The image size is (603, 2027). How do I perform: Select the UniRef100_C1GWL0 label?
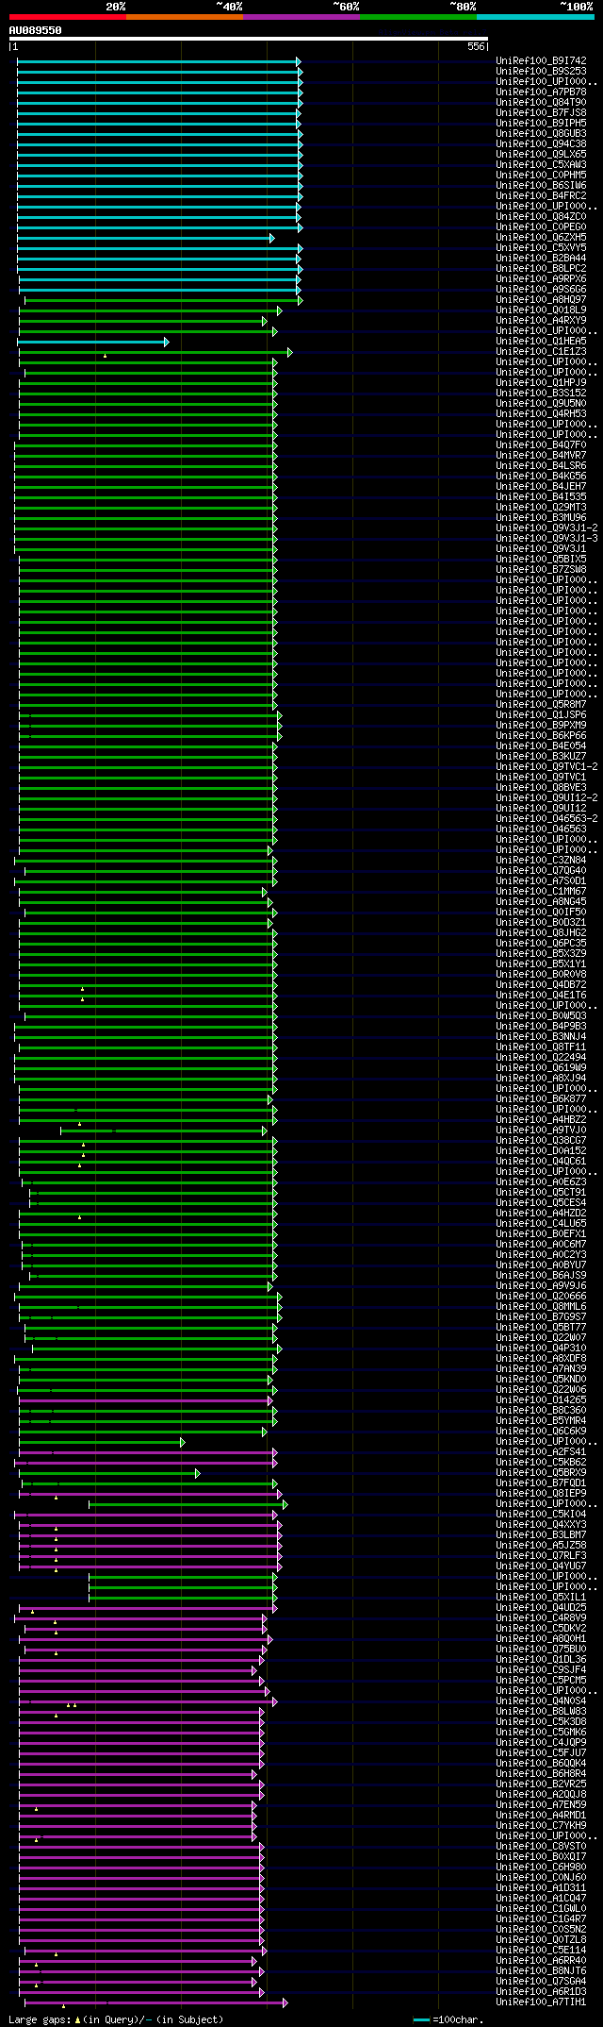pyautogui.click(x=541, y=1908)
